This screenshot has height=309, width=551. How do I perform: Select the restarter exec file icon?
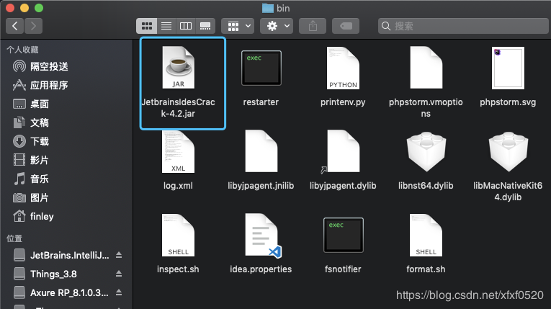click(261, 68)
